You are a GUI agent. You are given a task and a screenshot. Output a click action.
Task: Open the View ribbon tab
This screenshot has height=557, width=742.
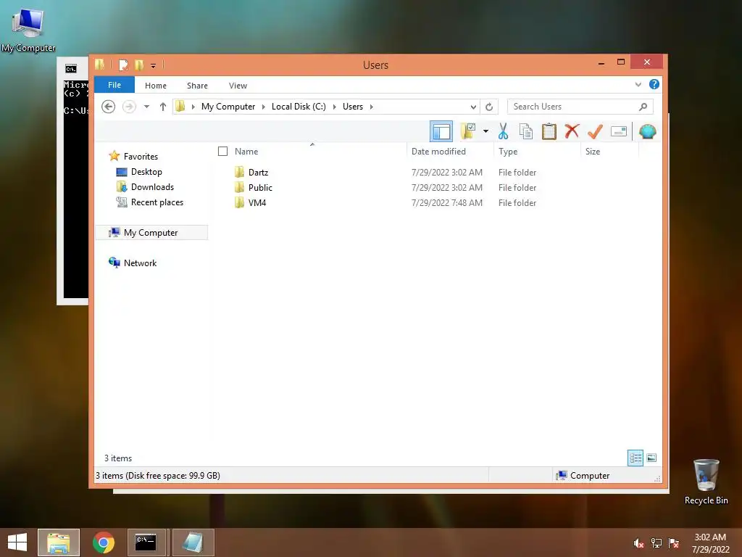[238, 86]
